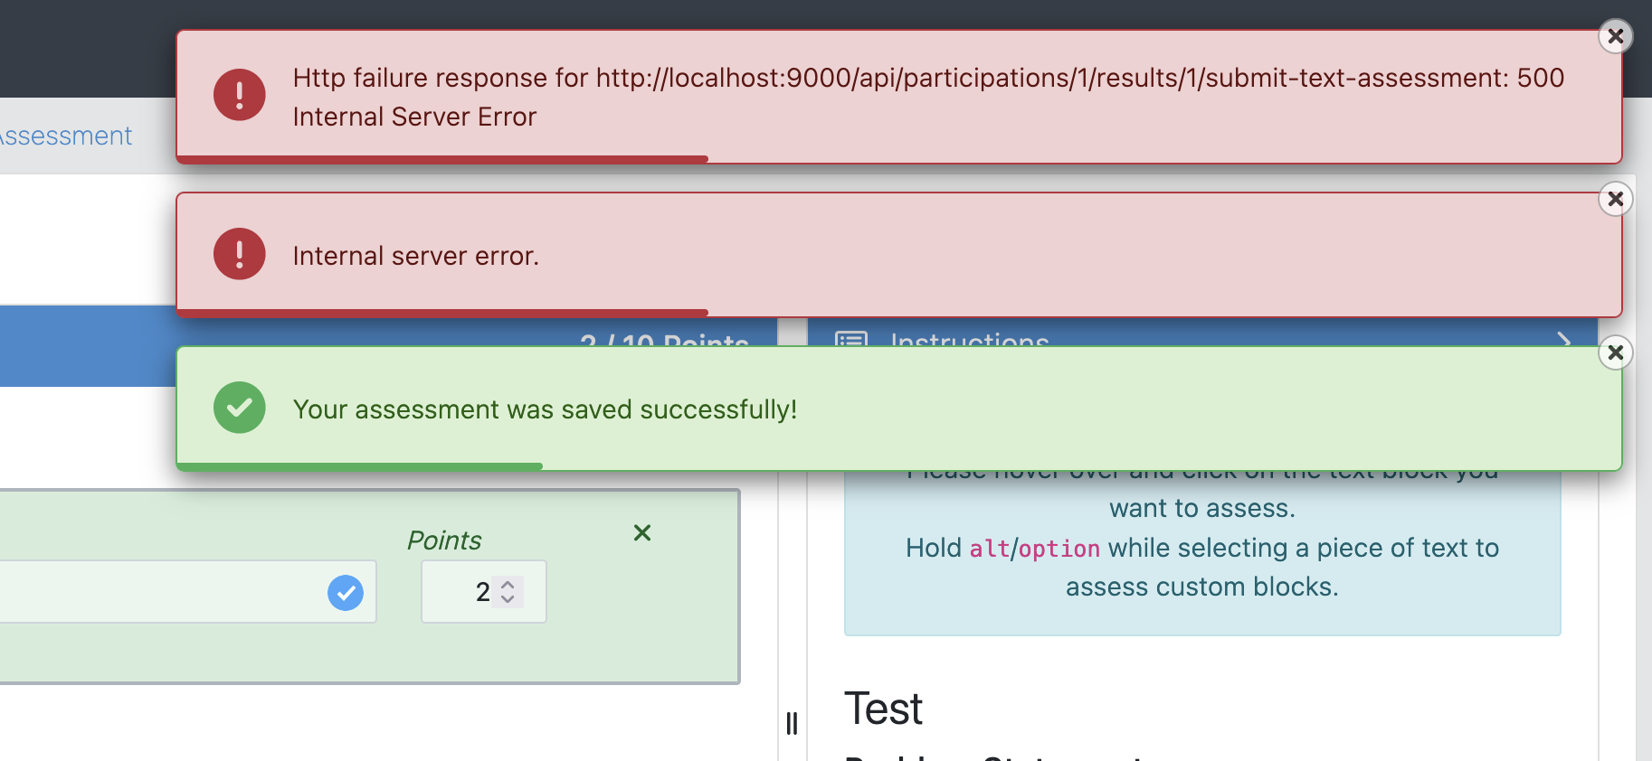1652x761 pixels.
Task: Dismiss the HTTP failure 500 error notification
Action: 1615,36
